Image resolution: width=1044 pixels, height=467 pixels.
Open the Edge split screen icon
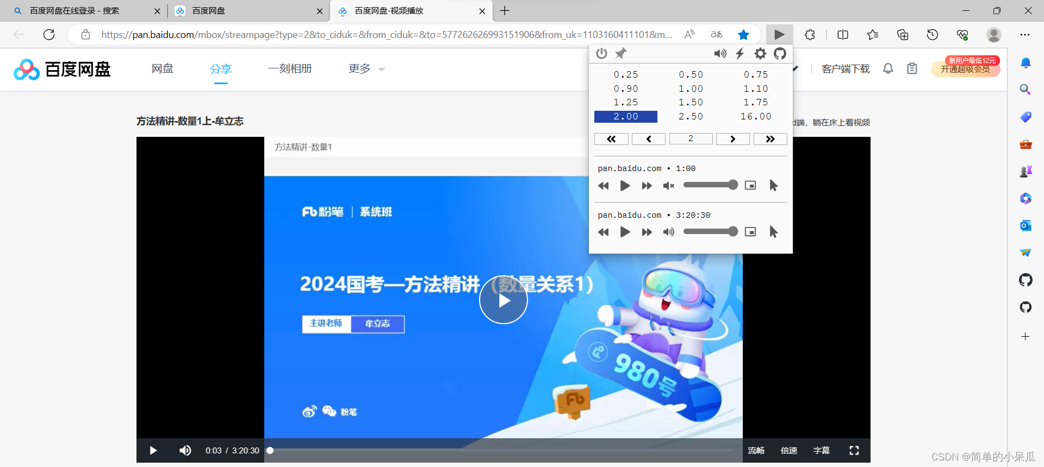tap(843, 35)
